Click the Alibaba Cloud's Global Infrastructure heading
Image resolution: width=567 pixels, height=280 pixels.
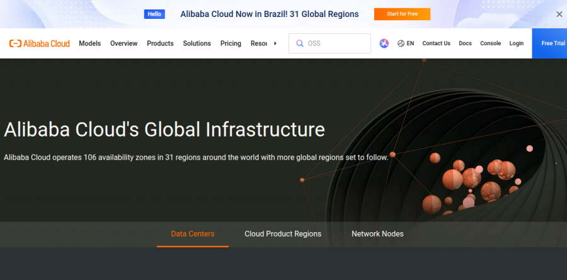coord(164,130)
